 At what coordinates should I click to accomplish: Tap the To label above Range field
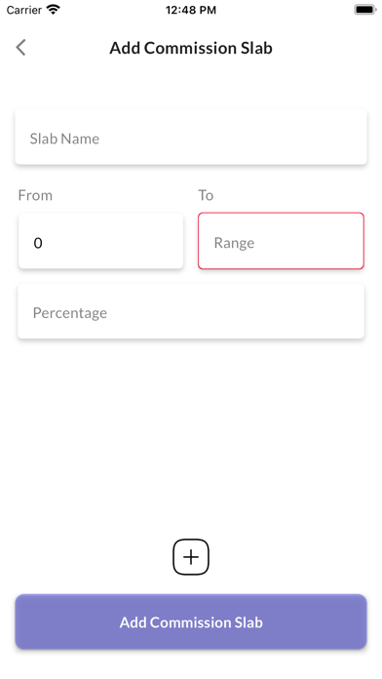pyautogui.click(x=206, y=195)
